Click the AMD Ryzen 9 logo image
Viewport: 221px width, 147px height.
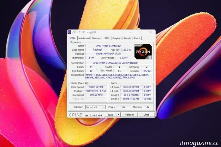click(x=143, y=51)
